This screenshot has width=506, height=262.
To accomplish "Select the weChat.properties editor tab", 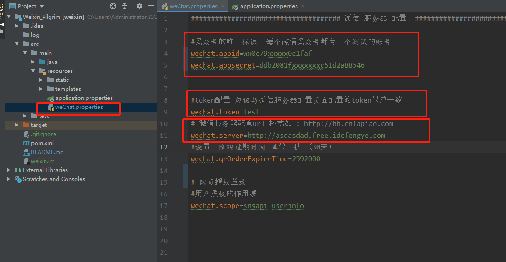I will point(193,6).
